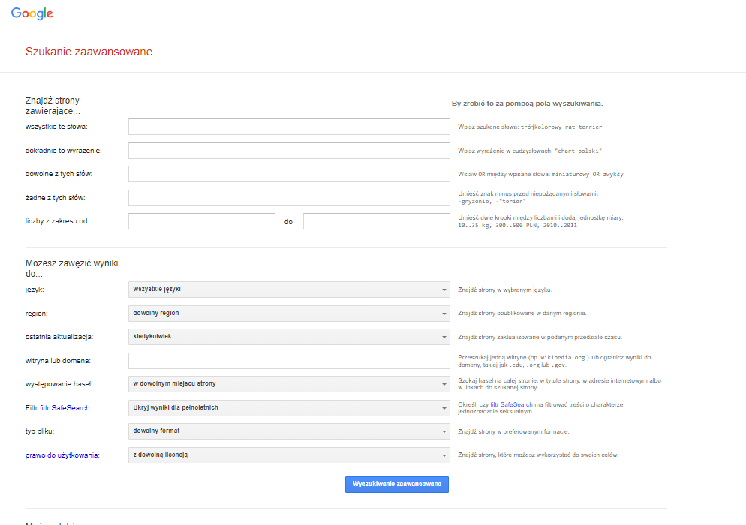
Task: Open the język dropdown (wszystkie języki)
Action: [289, 289]
